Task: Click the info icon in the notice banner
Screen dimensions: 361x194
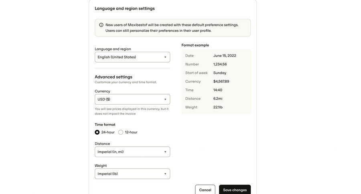Action: (x=101, y=25)
